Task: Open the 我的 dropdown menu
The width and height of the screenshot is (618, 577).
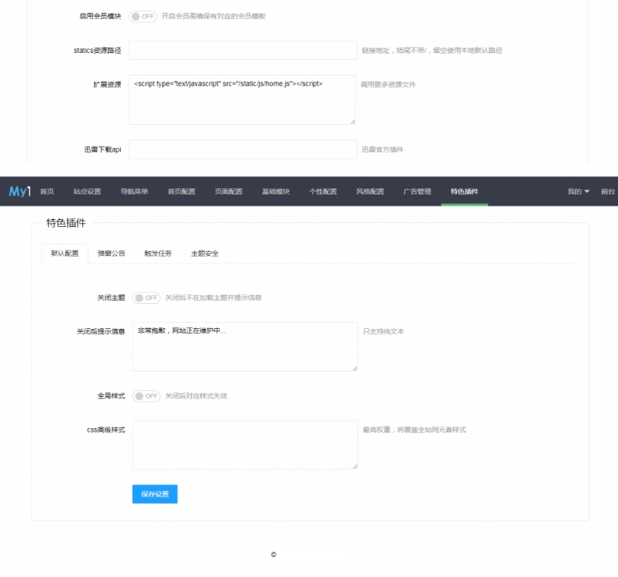Action: point(578,191)
